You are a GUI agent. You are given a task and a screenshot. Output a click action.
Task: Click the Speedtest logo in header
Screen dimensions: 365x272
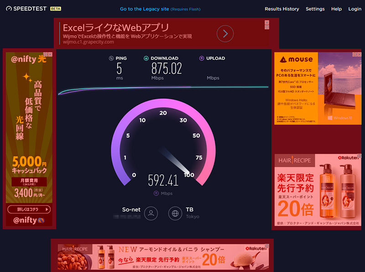tap(26, 9)
